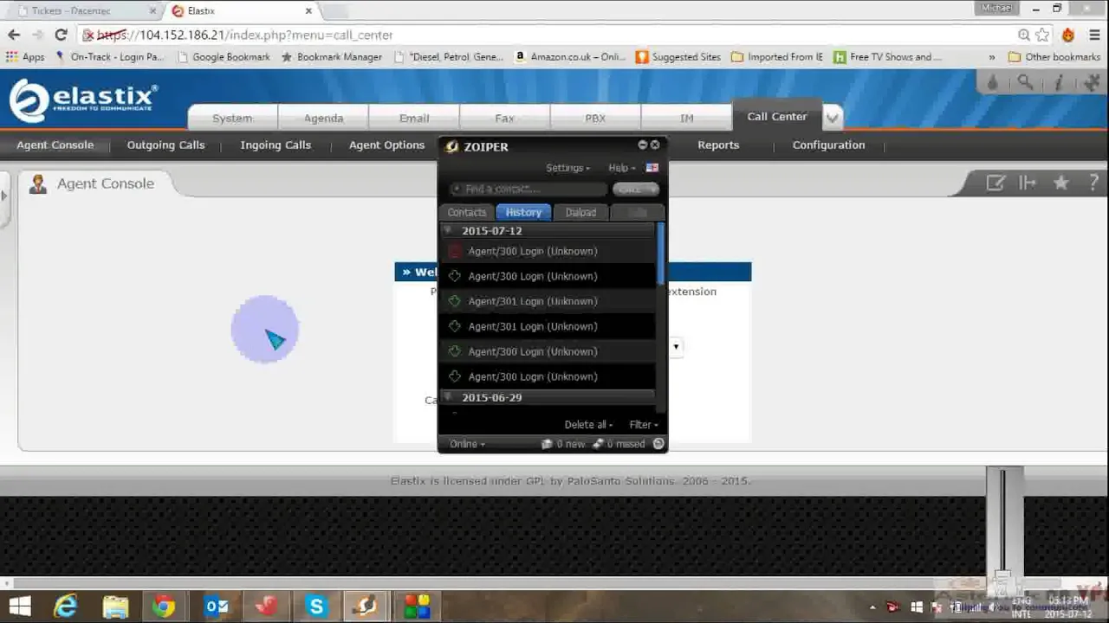Click the Chrome zoom magnifier icon in address bar
Screen dimensions: 1109x623
pyautogui.click(x=1024, y=35)
